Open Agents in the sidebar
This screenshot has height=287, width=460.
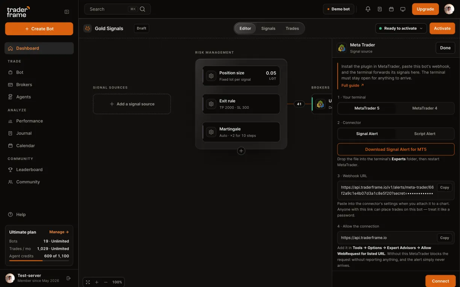(x=39, y=97)
